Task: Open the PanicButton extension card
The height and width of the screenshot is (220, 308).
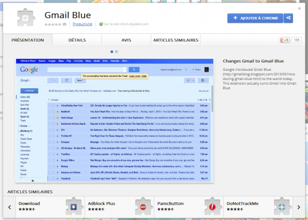Action: click(x=188, y=207)
